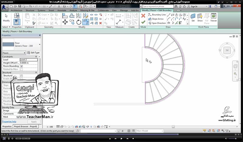Click Save icon in quick access toolbar
Screen dimensions: 243x142
click(x=20, y=6)
